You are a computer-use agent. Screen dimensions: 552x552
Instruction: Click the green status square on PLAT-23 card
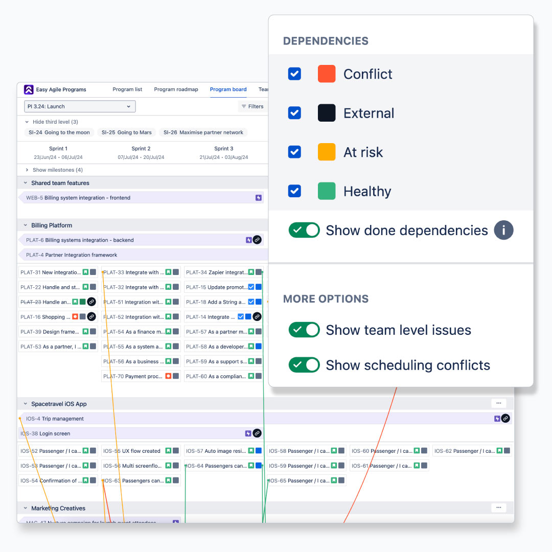click(x=83, y=302)
